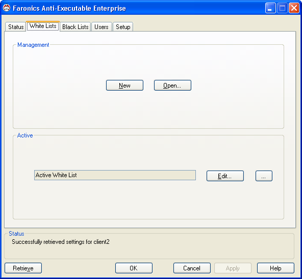Browse with the ellipsis button
The width and height of the screenshot is (302, 279).
264,176
